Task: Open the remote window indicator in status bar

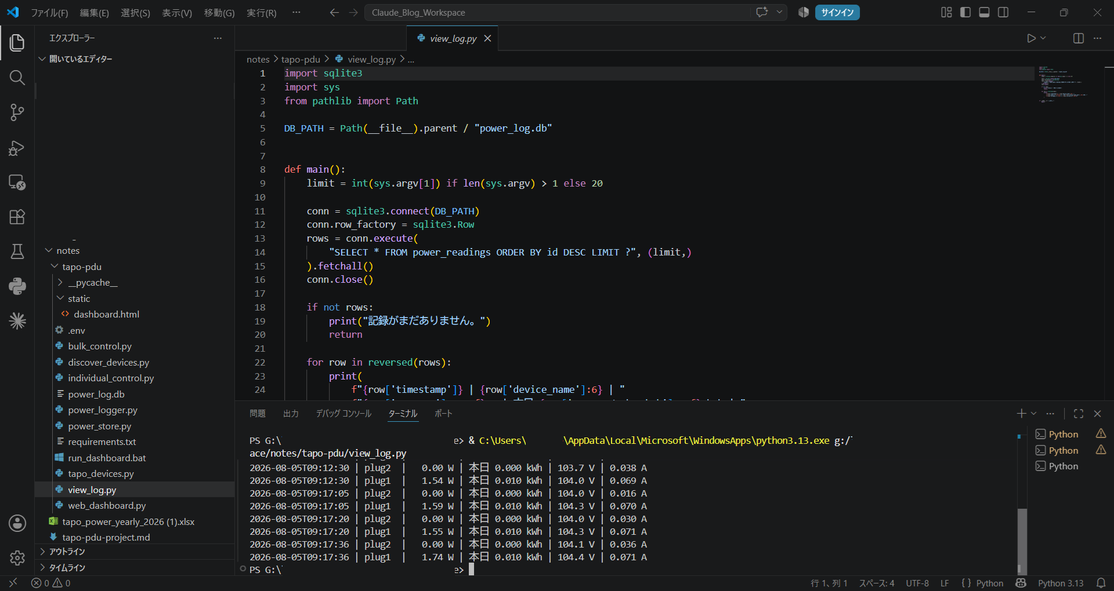Action: [x=13, y=583]
